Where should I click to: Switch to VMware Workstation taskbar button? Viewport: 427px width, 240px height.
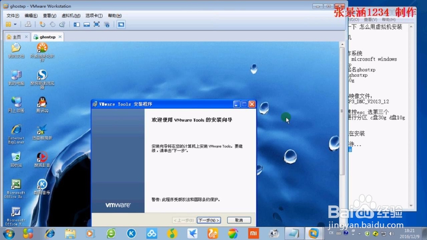(313, 234)
